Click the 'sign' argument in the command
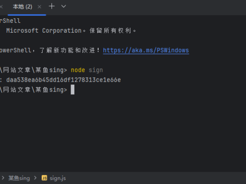This screenshot has height=184, width=246. pos(96,70)
